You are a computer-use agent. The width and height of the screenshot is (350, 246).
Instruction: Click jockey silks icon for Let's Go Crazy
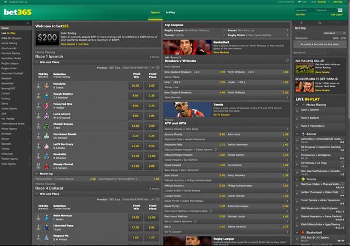[x=47, y=146]
